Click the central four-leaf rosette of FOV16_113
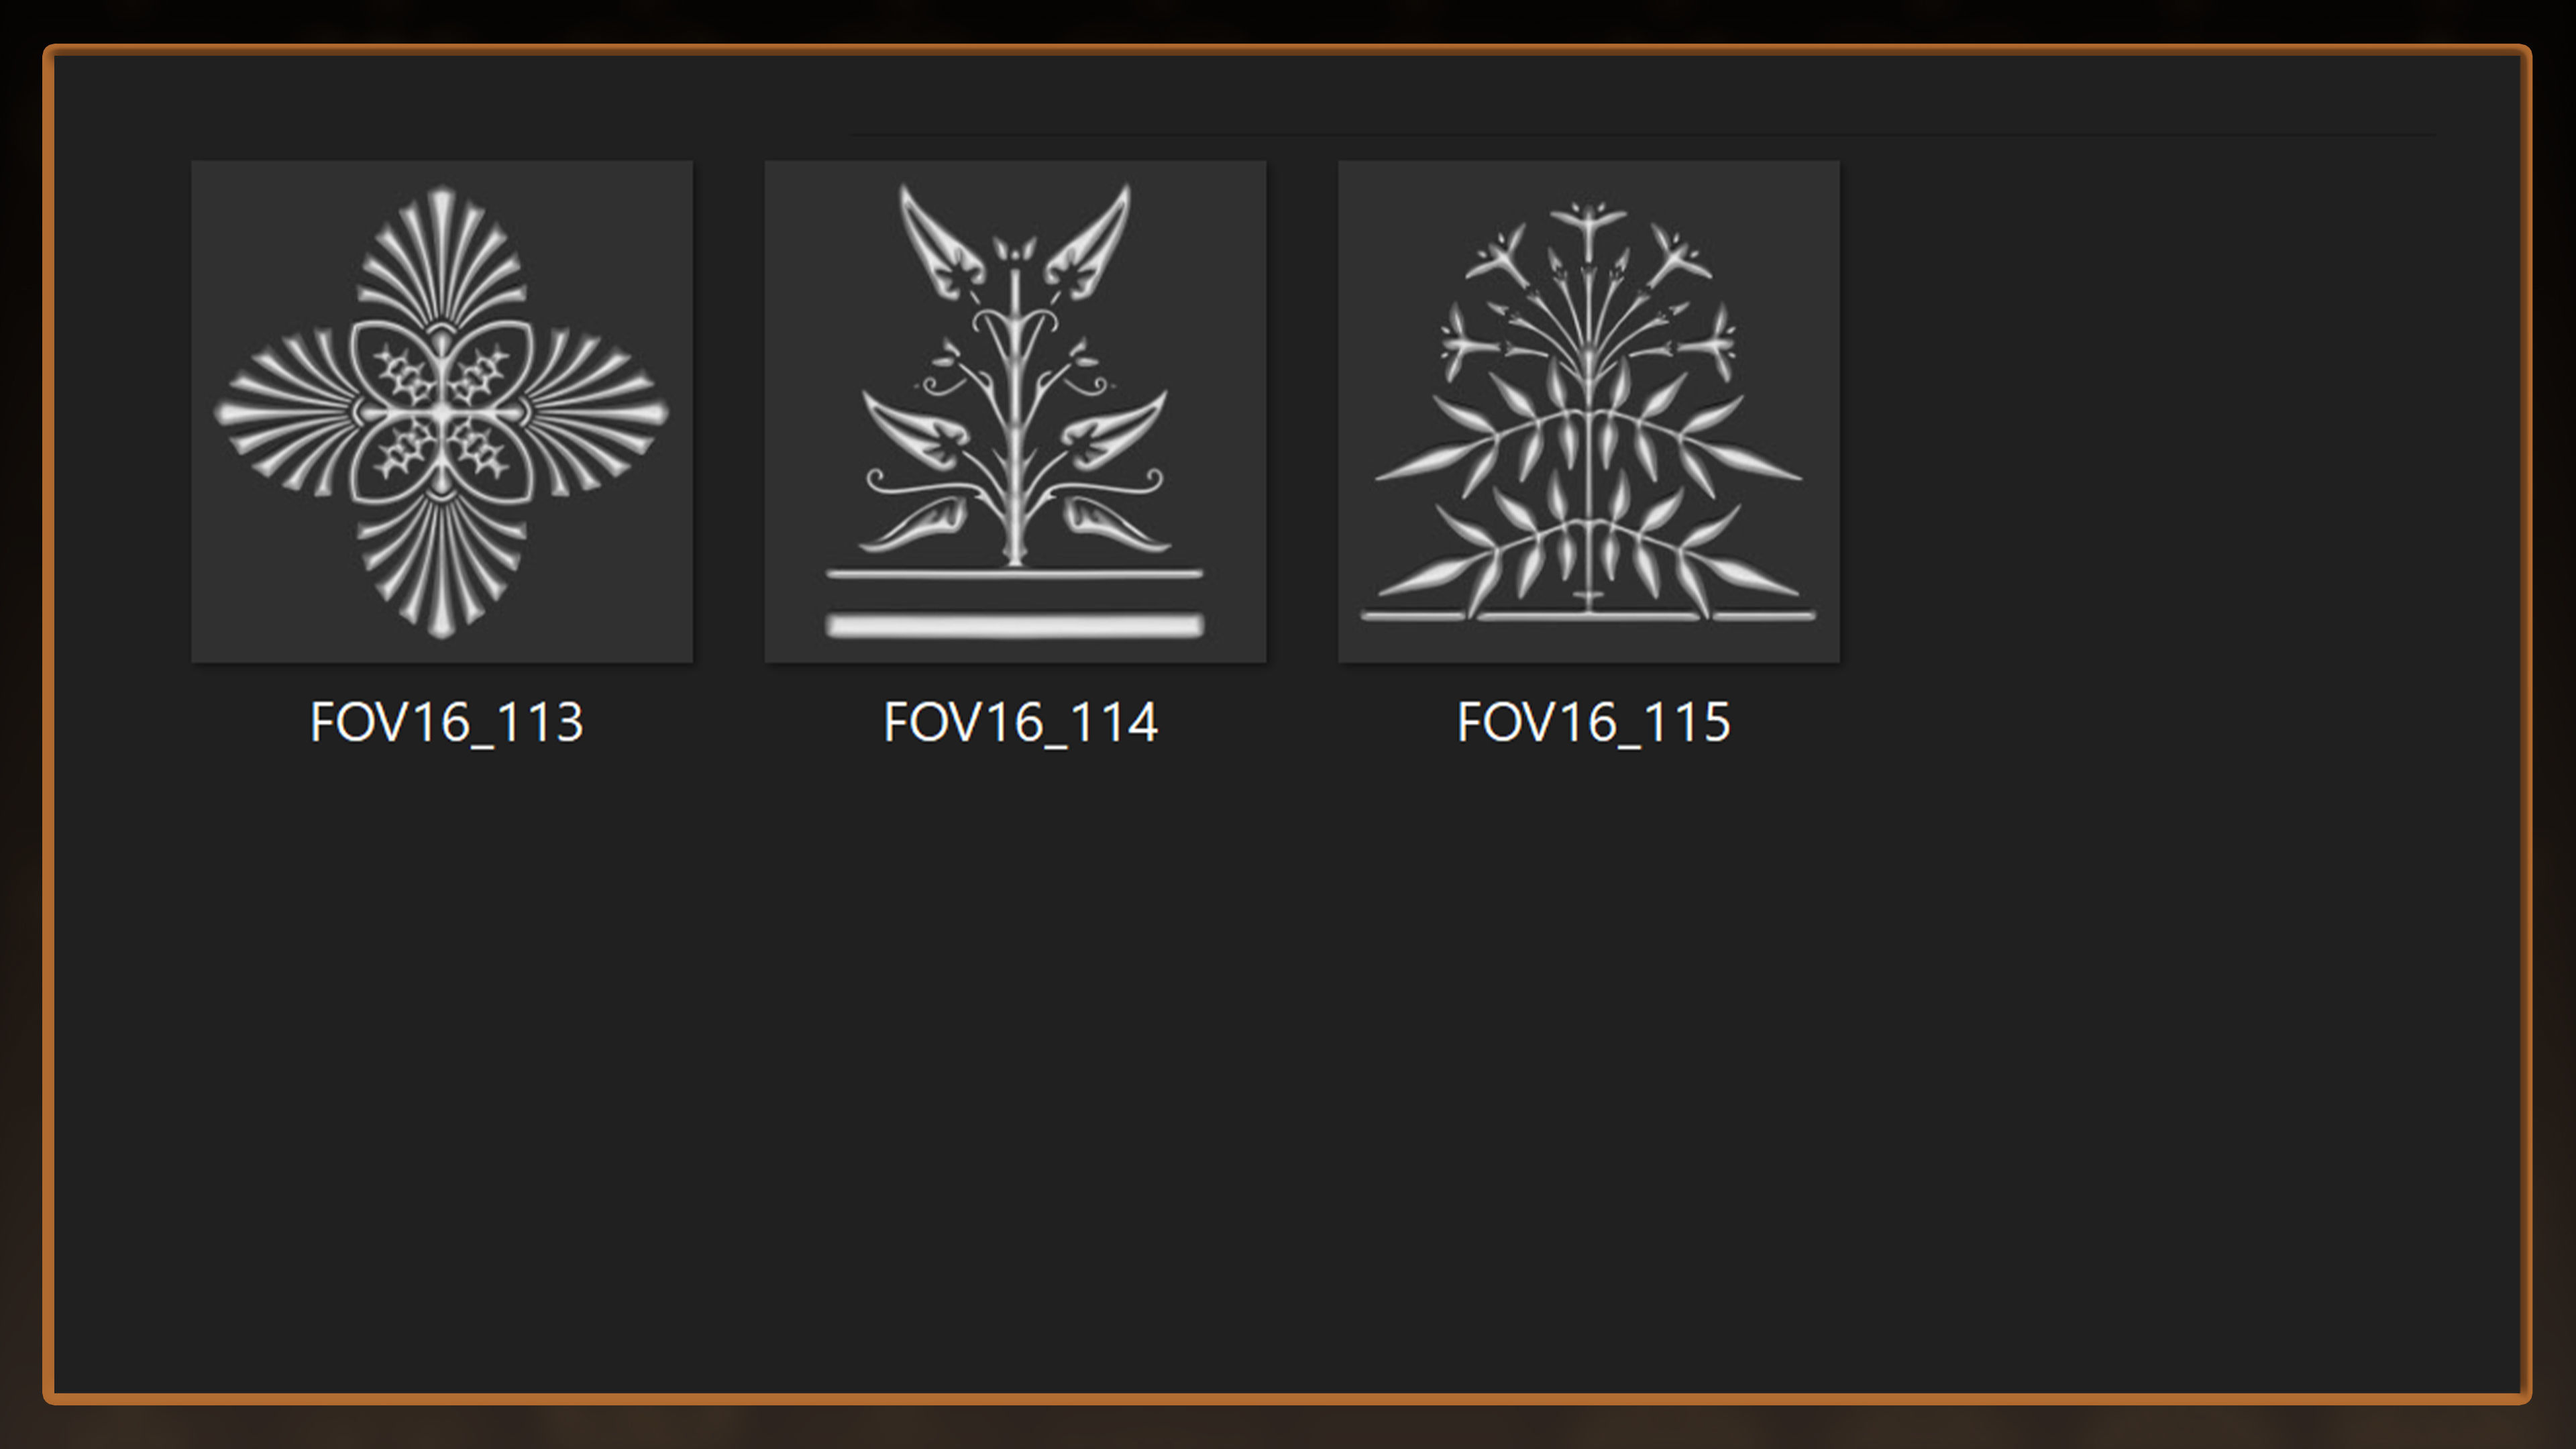The height and width of the screenshot is (1449, 2576). 441,412
